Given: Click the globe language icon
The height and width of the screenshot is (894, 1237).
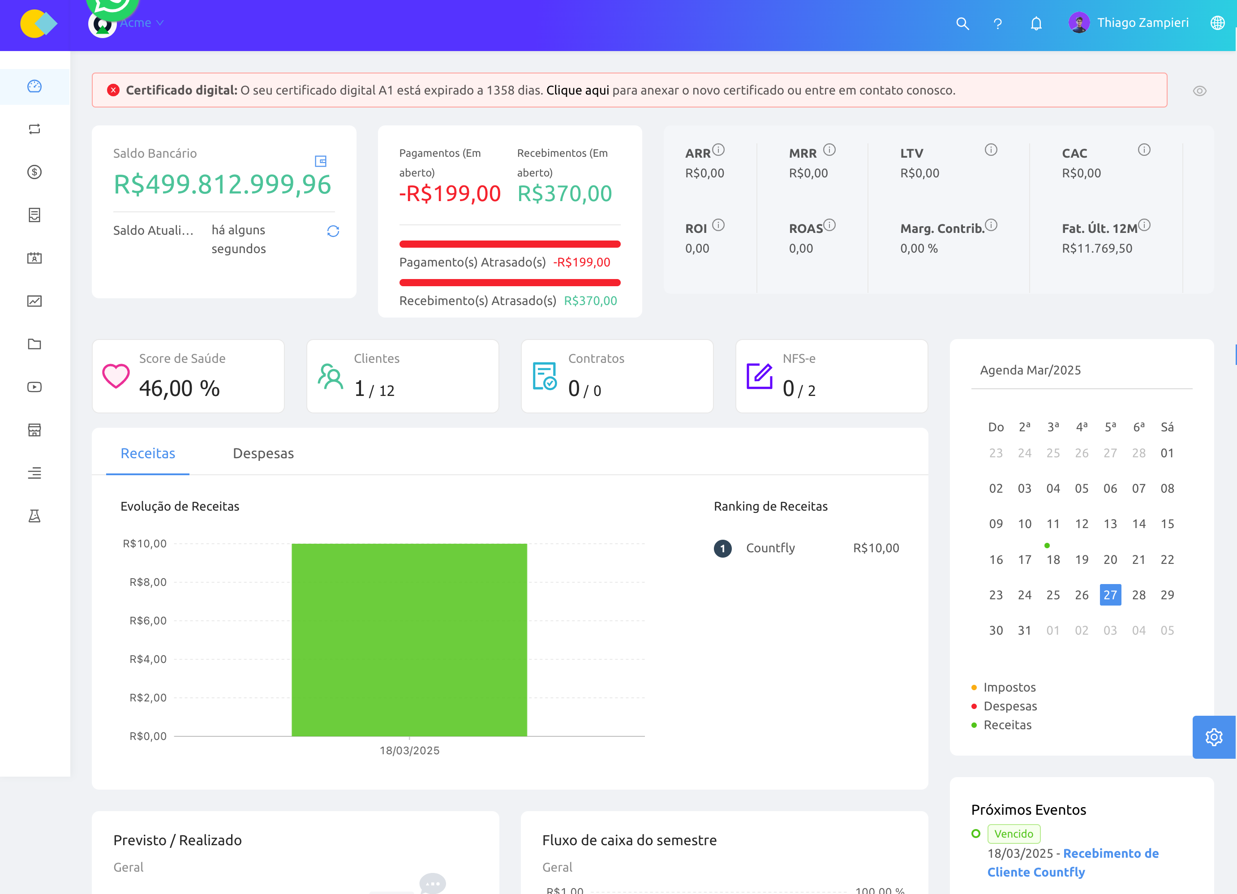Looking at the screenshot, I should [1217, 23].
